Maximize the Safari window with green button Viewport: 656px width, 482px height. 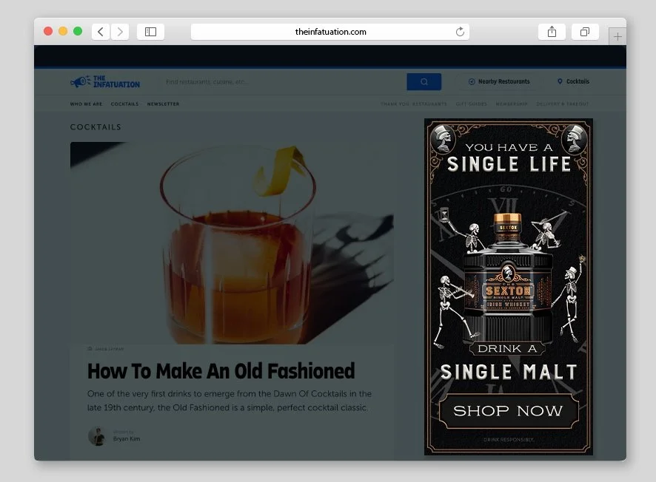78,31
